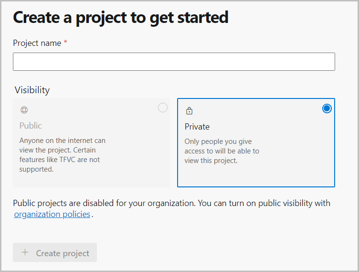Click the Project name field label
The height and width of the screenshot is (272, 359).
pos(37,43)
